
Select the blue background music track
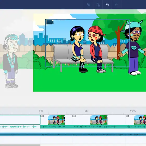tap(73, 134)
